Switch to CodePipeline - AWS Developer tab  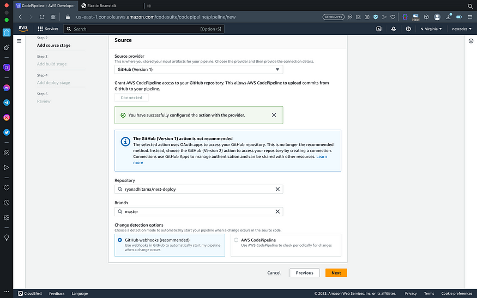click(45, 6)
